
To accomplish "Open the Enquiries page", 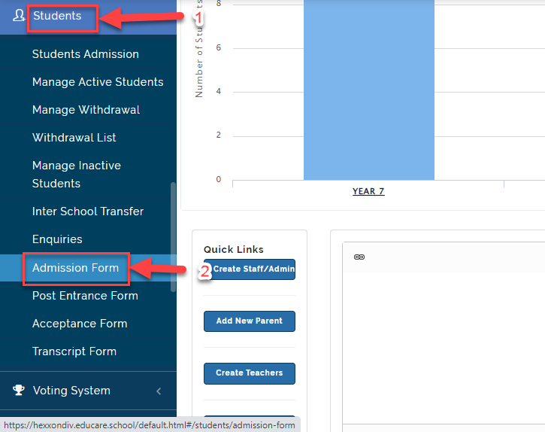I will (57, 239).
